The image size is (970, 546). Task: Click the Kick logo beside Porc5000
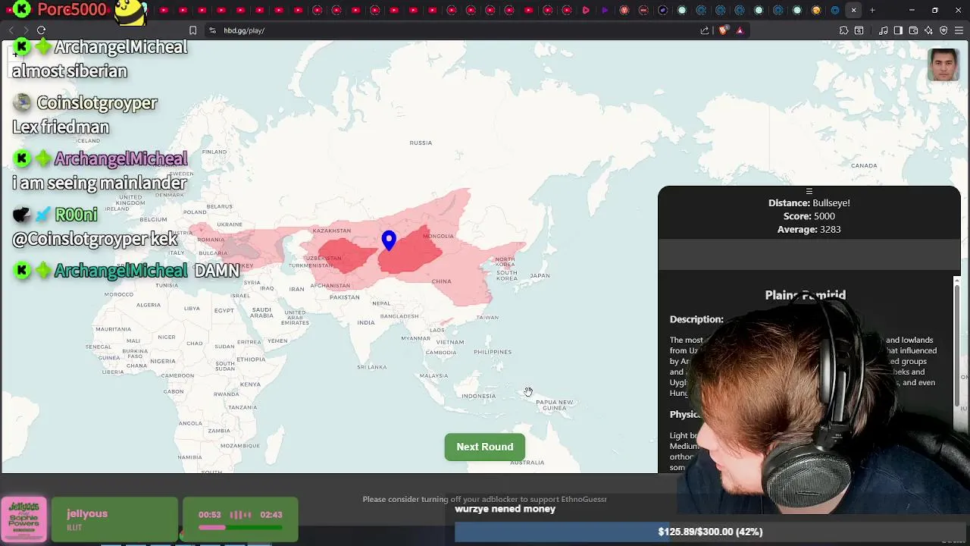pos(22,9)
